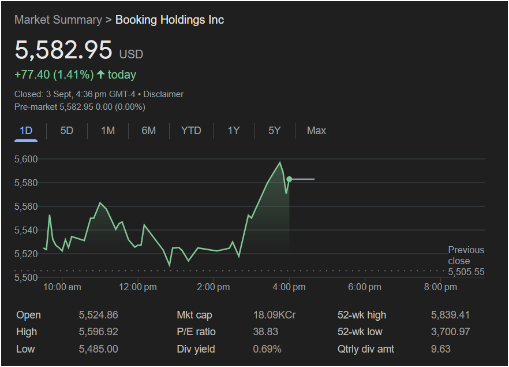The height and width of the screenshot is (367, 509).
Task: Click the 5,540 y-axis label
Action: point(26,230)
